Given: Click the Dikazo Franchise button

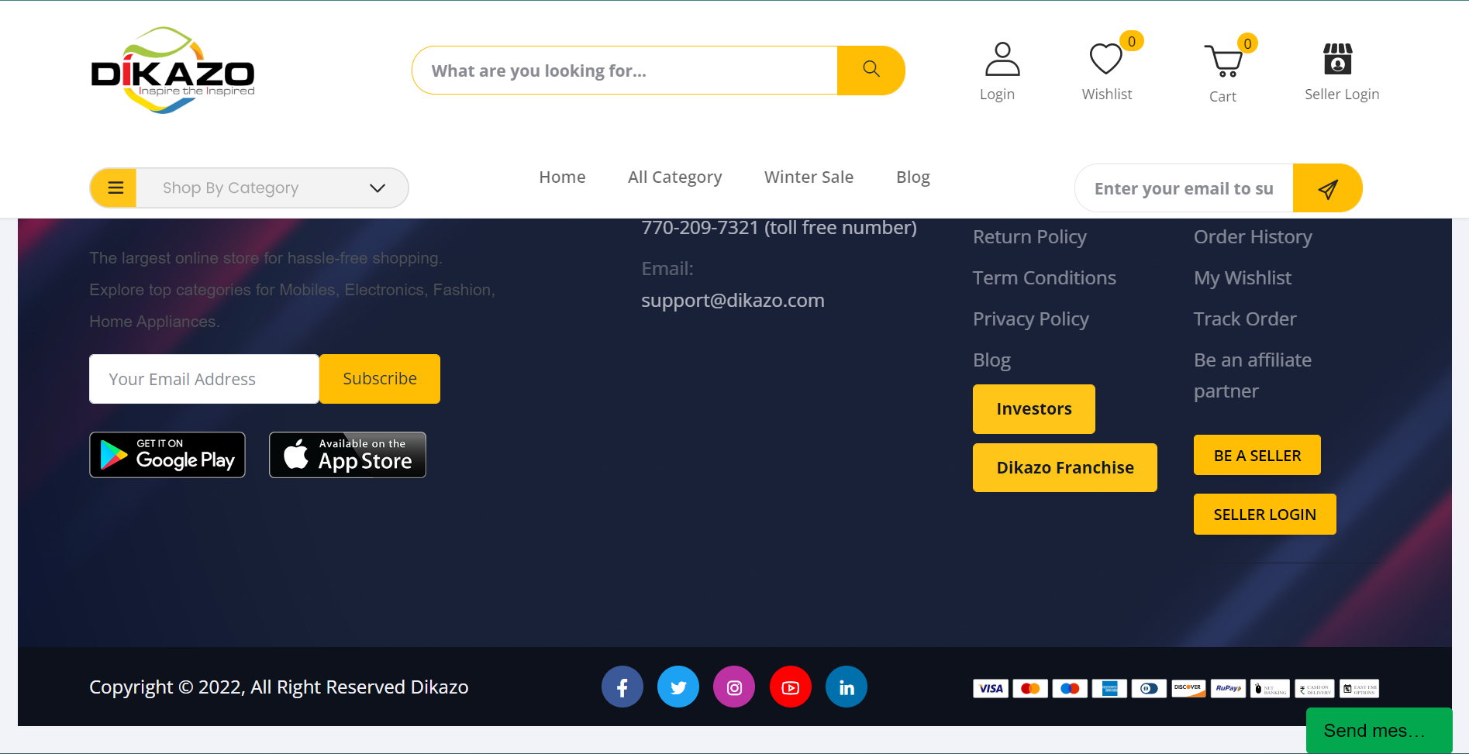Looking at the screenshot, I should tap(1064, 467).
